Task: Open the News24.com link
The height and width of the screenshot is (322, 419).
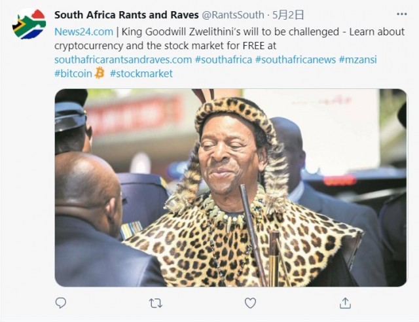Action: tap(84, 32)
